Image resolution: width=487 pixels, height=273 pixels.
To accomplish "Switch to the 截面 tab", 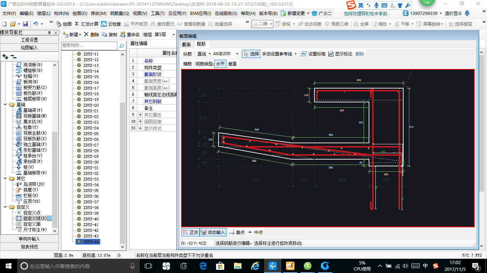I will point(186,44).
